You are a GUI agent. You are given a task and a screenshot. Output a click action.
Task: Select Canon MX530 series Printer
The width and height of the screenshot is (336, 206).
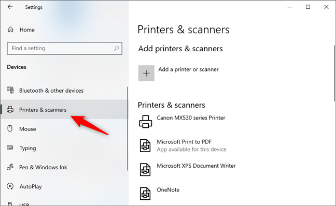[x=191, y=118]
